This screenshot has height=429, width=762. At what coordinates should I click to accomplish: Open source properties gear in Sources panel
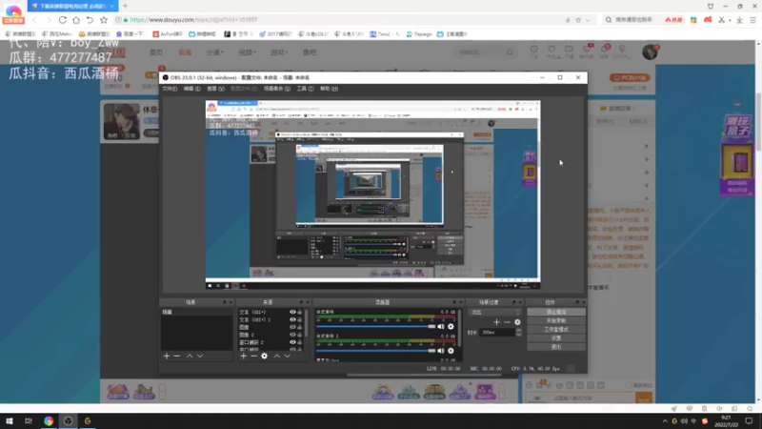click(x=265, y=356)
